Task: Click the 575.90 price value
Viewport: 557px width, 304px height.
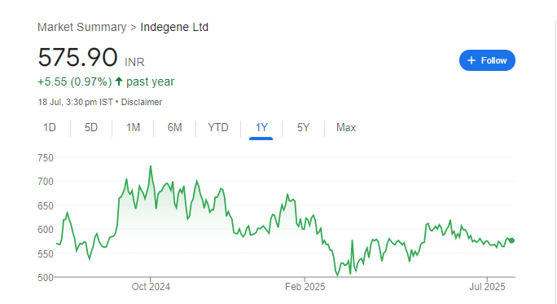Action: pos(77,57)
